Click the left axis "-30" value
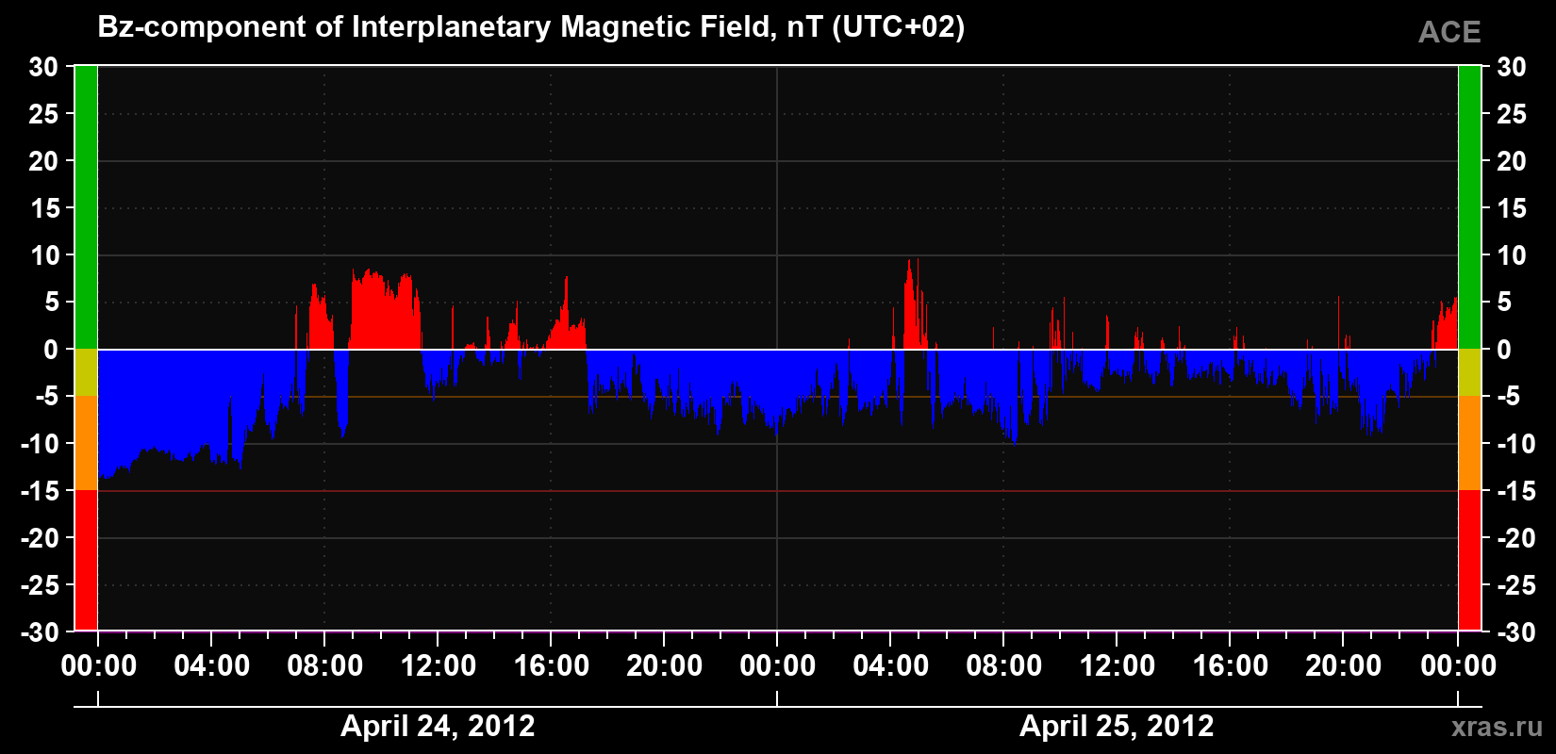1556x754 pixels. (x=40, y=632)
